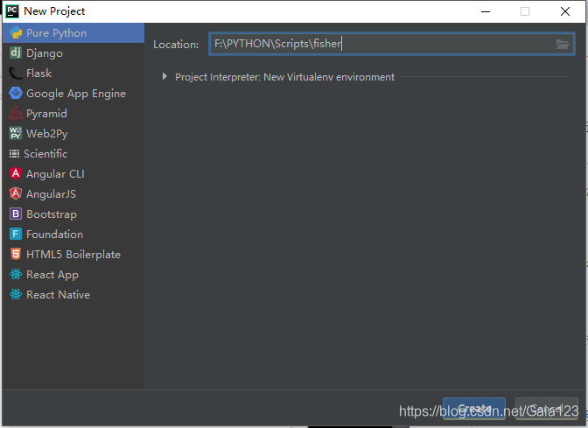Choose the Web2Py label
The width and height of the screenshot is (588, 428).
(x=47, y=134)
